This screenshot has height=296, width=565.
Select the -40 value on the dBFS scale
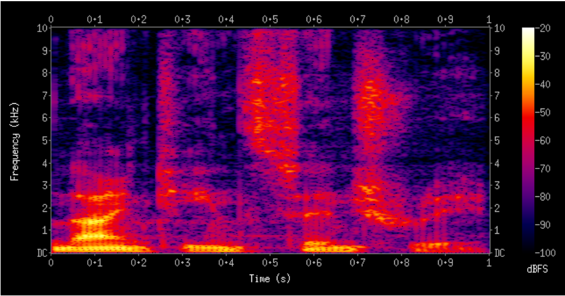(x=543, y=84)
